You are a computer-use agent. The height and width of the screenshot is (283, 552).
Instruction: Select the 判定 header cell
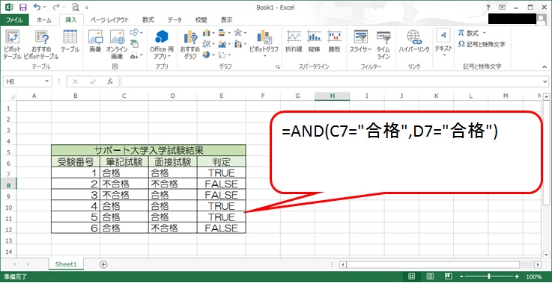point(221,161)
